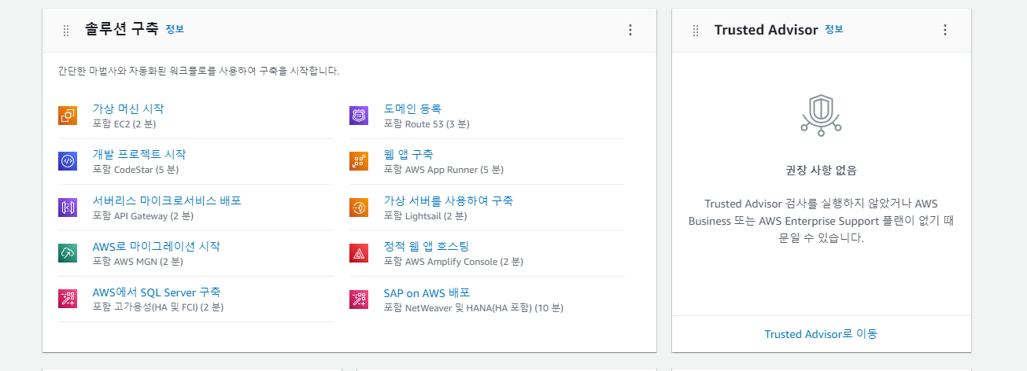Open AWS로 마이그레이션 시작 link

157,246
